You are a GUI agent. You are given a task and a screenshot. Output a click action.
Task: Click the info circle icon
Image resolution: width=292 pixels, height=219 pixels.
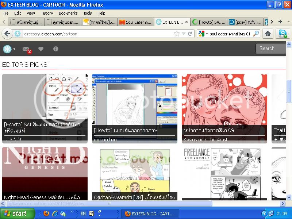[x=56, y=49]
